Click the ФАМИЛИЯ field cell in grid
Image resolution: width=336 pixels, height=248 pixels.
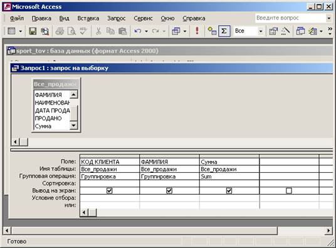coord(169,162)
